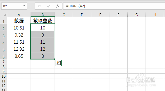Select the cell containing 9.32

[x=19, y=35]
